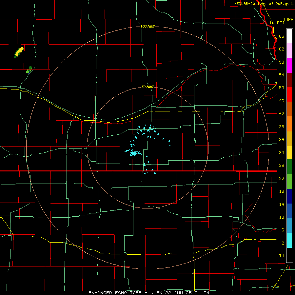
Task: Click the navy blue legend swatch
Action: point(289,196)
